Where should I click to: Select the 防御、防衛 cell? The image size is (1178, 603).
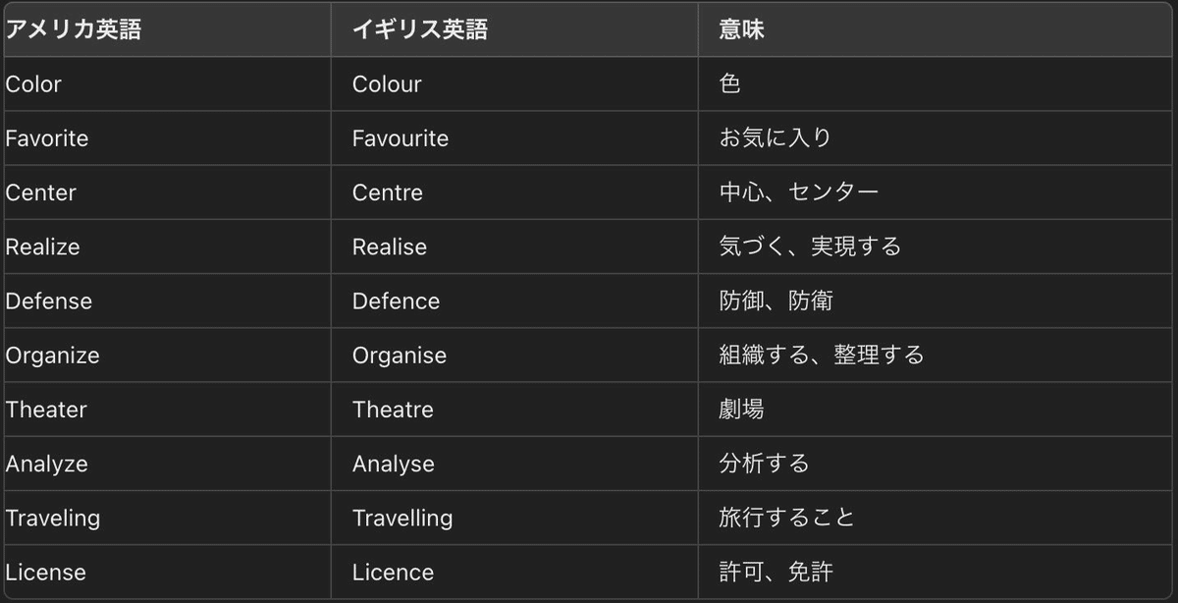pos(776,301)
